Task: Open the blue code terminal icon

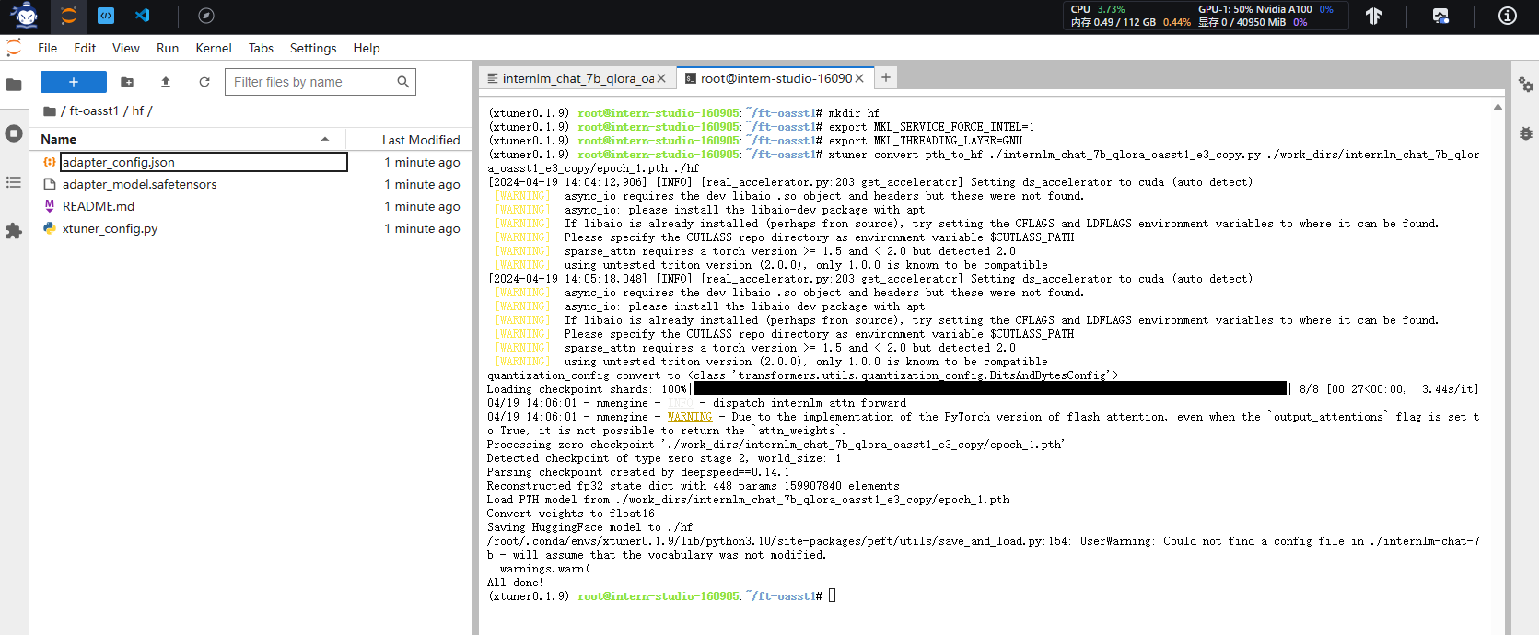Action: 105,16
